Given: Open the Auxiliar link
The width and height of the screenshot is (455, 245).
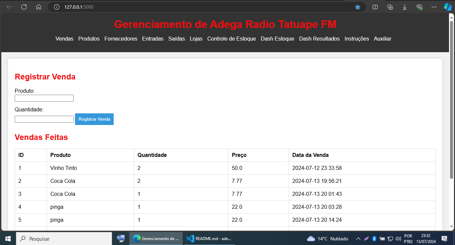Looking at the screenshot, I should tap(383, 39).
